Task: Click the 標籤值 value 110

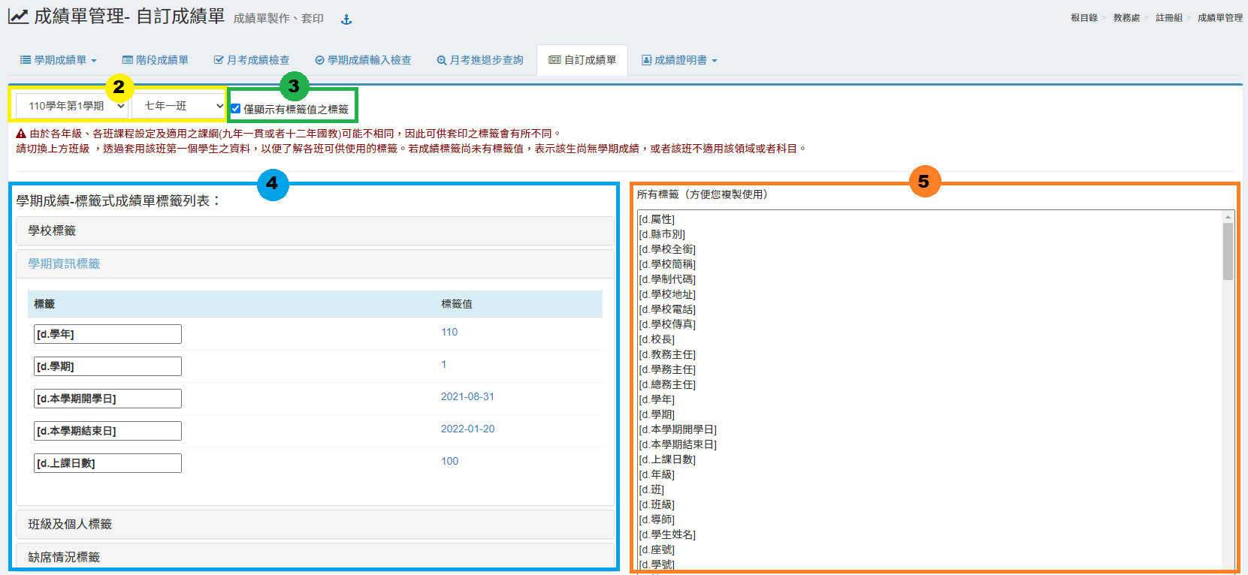Action: [x=449, y=332]
